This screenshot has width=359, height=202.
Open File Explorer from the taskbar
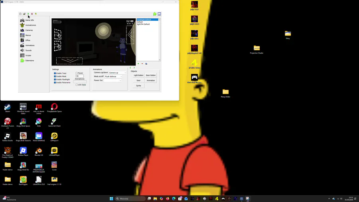tap(155, 198)
